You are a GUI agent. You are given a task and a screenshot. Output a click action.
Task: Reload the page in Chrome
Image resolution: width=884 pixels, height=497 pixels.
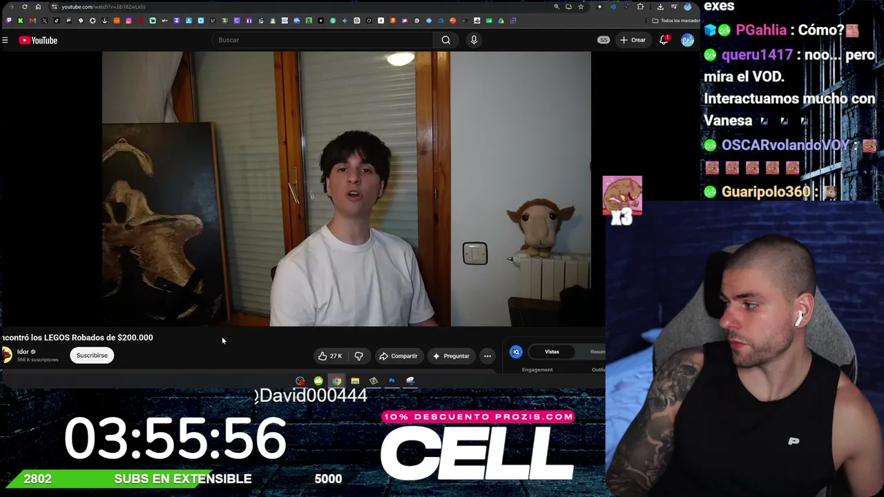(x=25, y=7)
